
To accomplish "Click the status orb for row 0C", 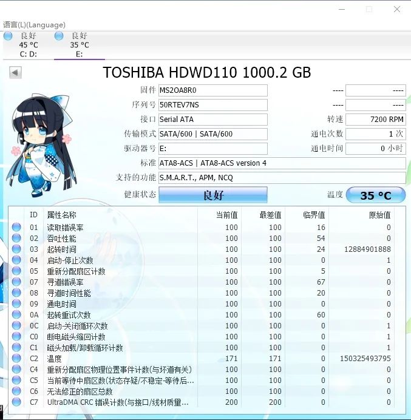I will point(16,326).
